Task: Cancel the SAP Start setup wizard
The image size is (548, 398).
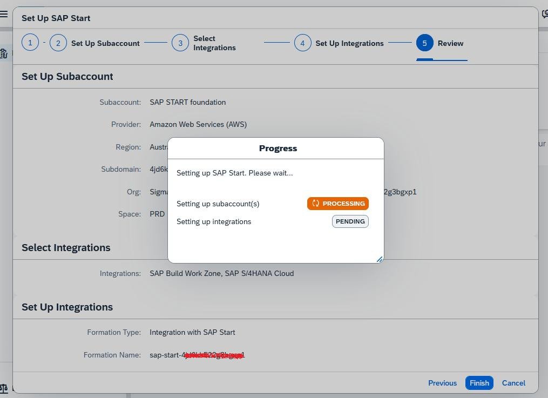Action: coord(513,383)
